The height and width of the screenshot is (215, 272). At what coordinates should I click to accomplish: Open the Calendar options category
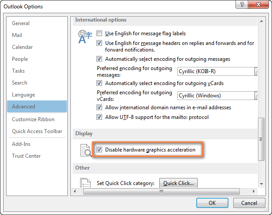click(x=37, y=47)
